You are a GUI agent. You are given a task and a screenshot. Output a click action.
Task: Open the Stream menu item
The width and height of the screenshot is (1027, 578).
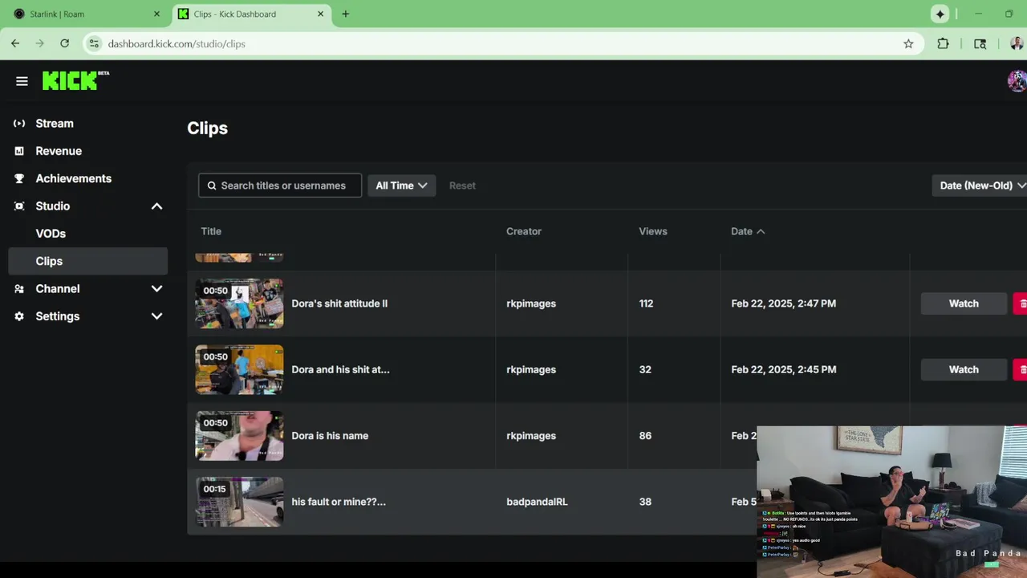[x=55, y=124]
